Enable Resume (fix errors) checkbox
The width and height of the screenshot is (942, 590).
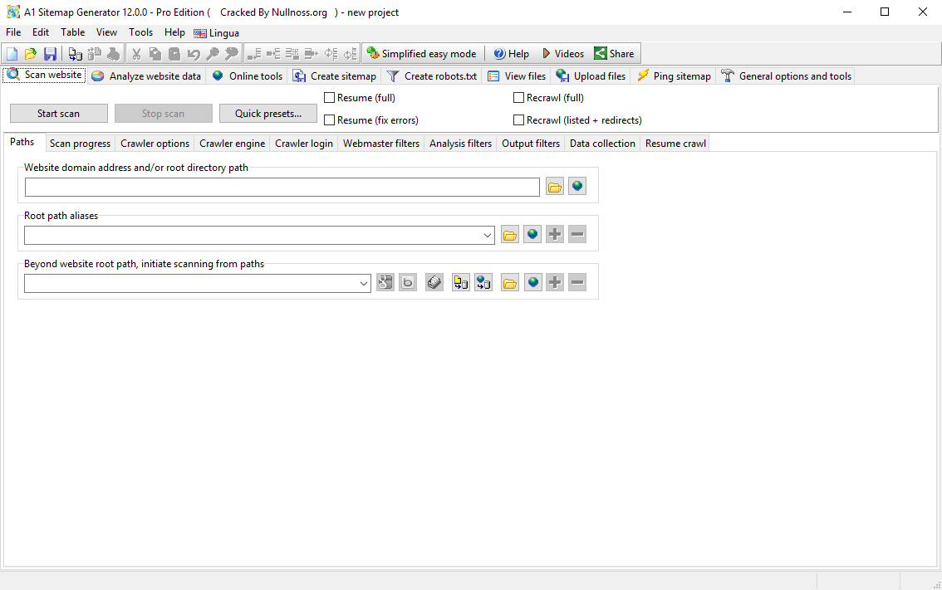[329, 120]
